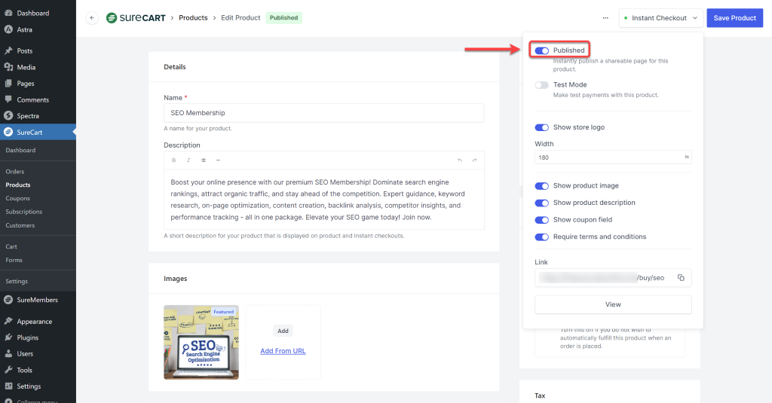Redo edit in description editor

475,160
